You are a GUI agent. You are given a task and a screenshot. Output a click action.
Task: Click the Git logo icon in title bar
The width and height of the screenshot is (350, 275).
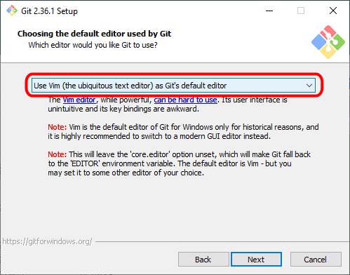(12, 11)
